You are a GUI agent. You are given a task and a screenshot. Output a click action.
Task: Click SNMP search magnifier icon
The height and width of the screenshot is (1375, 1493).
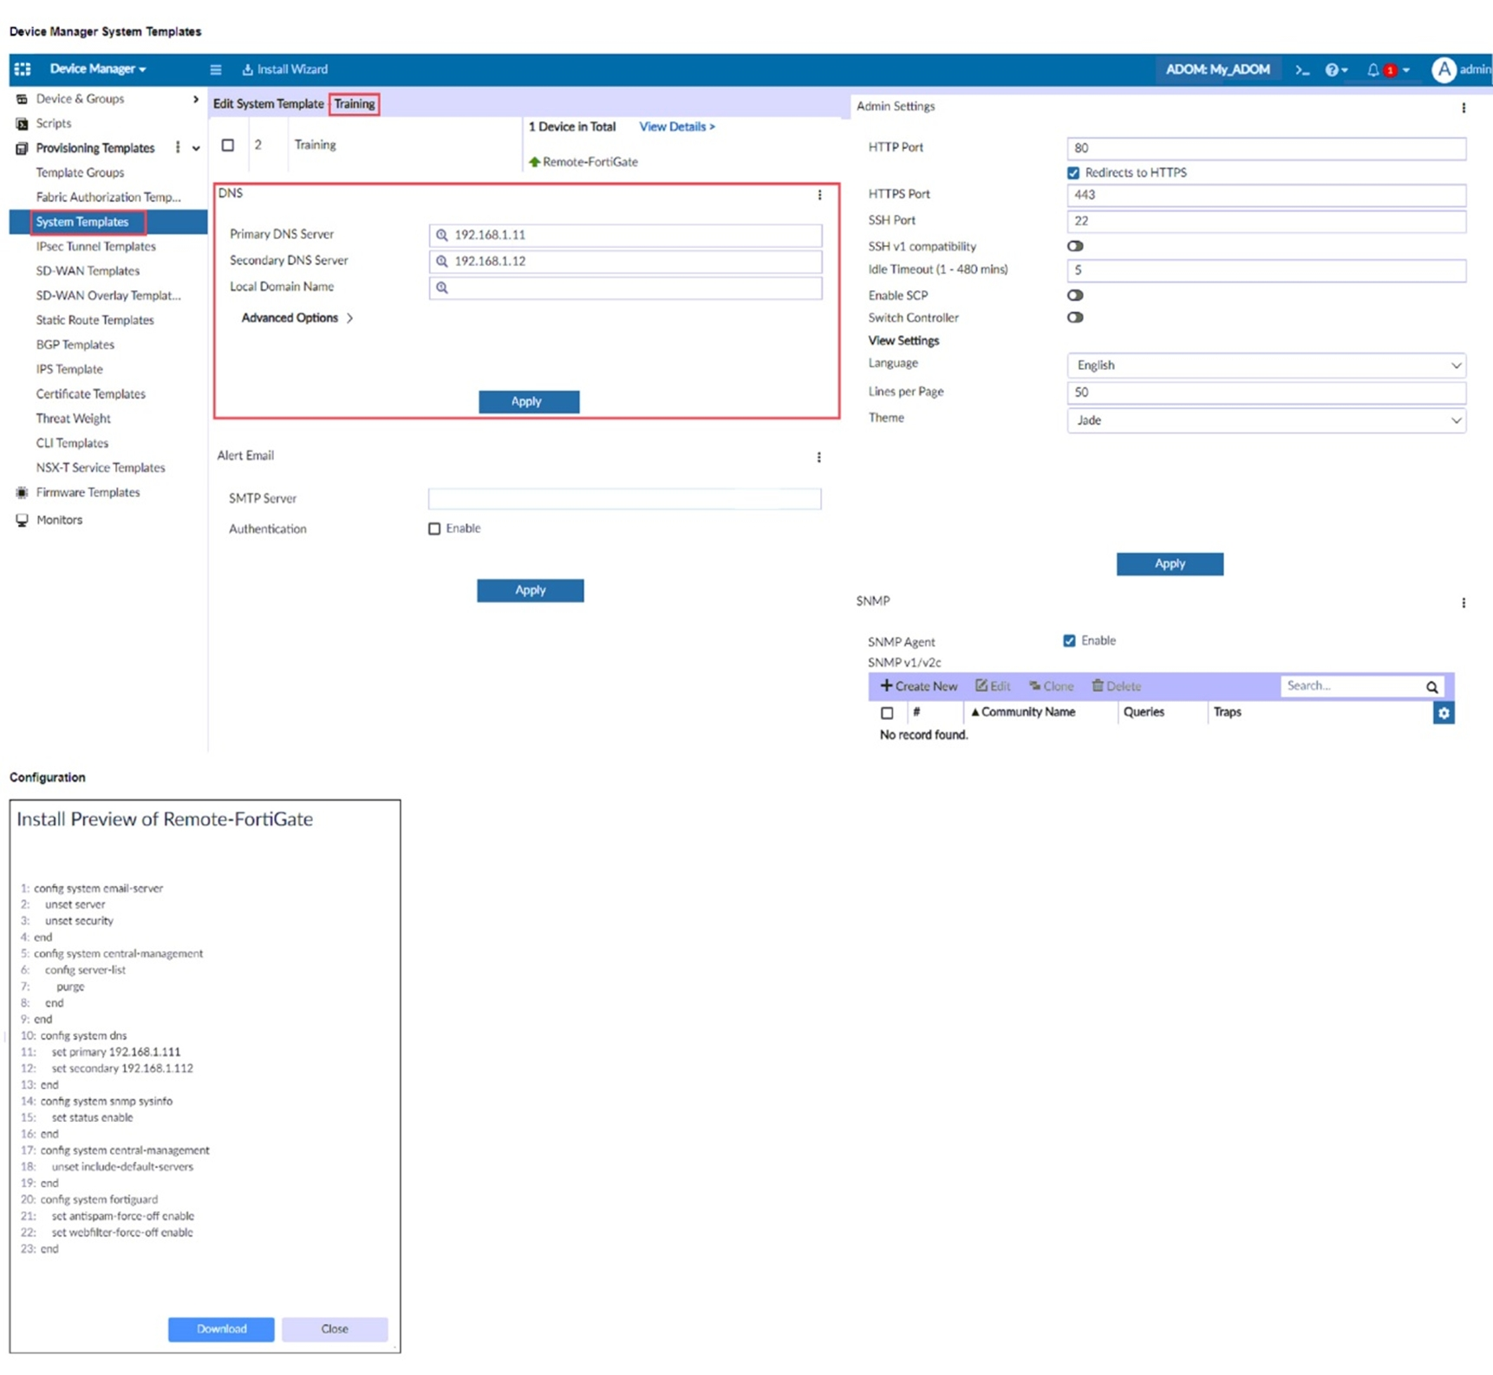[1432, 687]
